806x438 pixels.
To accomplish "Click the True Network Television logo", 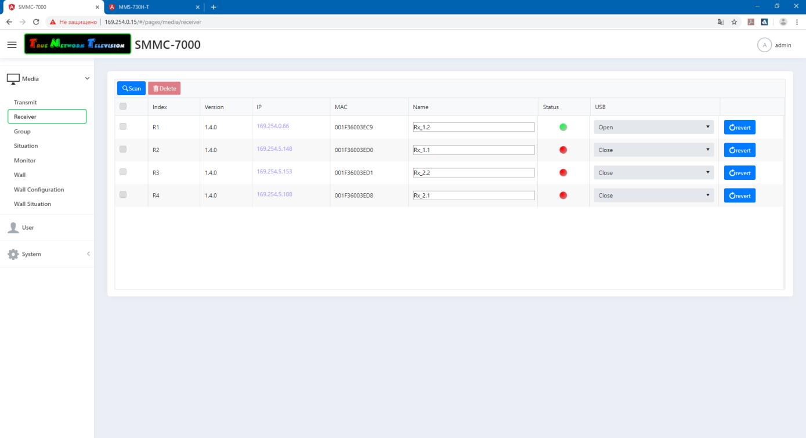I will tap(78, 45).
